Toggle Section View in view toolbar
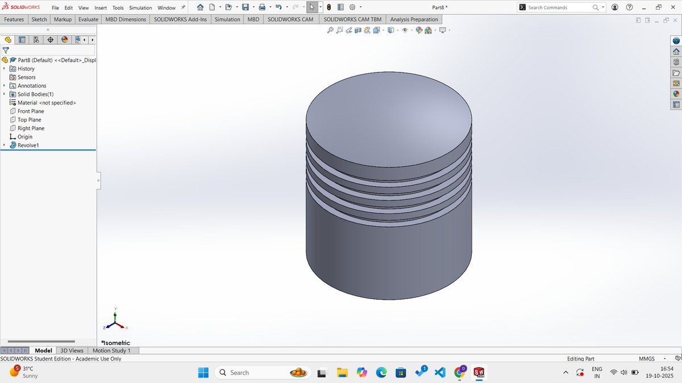Screen dimensions: 682x383 (358, 30)
